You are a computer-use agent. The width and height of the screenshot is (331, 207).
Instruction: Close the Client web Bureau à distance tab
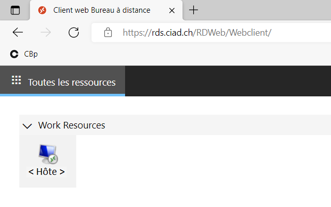(172, 10)
